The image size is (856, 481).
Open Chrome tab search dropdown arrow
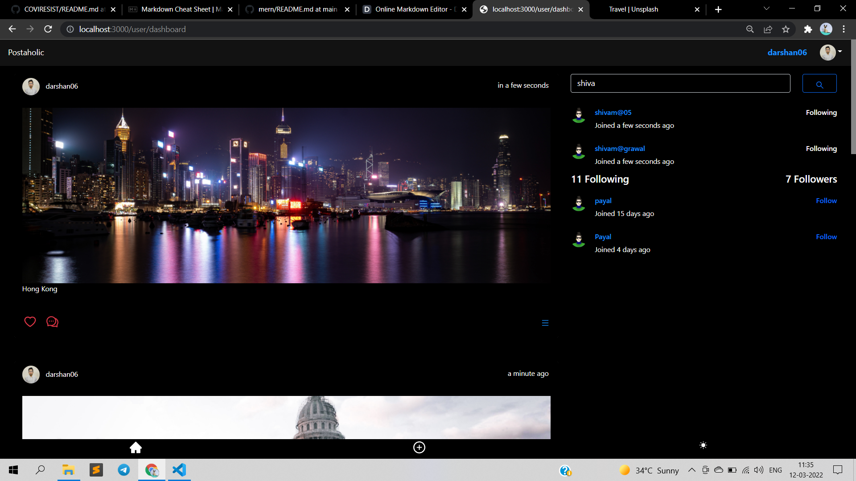pos(766,9)
